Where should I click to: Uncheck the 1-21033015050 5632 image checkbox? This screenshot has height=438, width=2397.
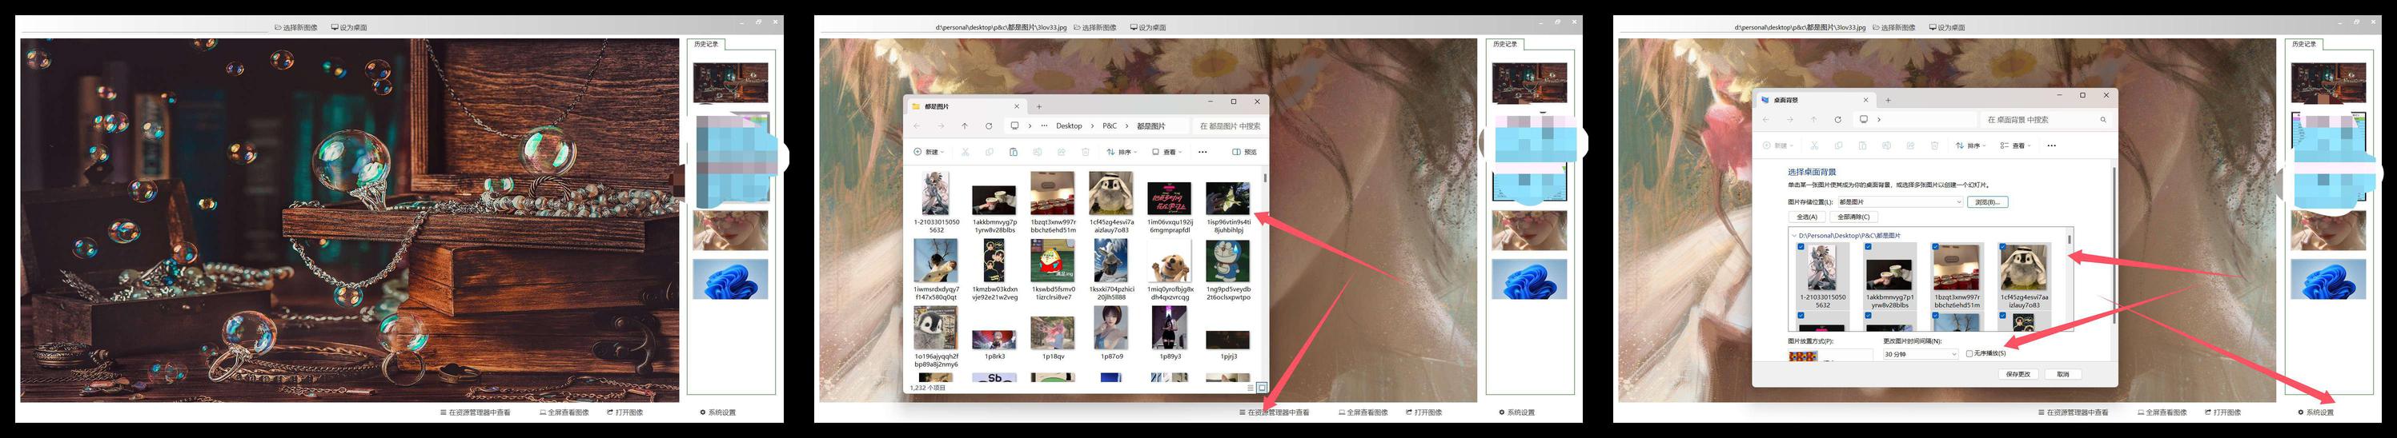pyautogui.click(x=1801, y=247)
